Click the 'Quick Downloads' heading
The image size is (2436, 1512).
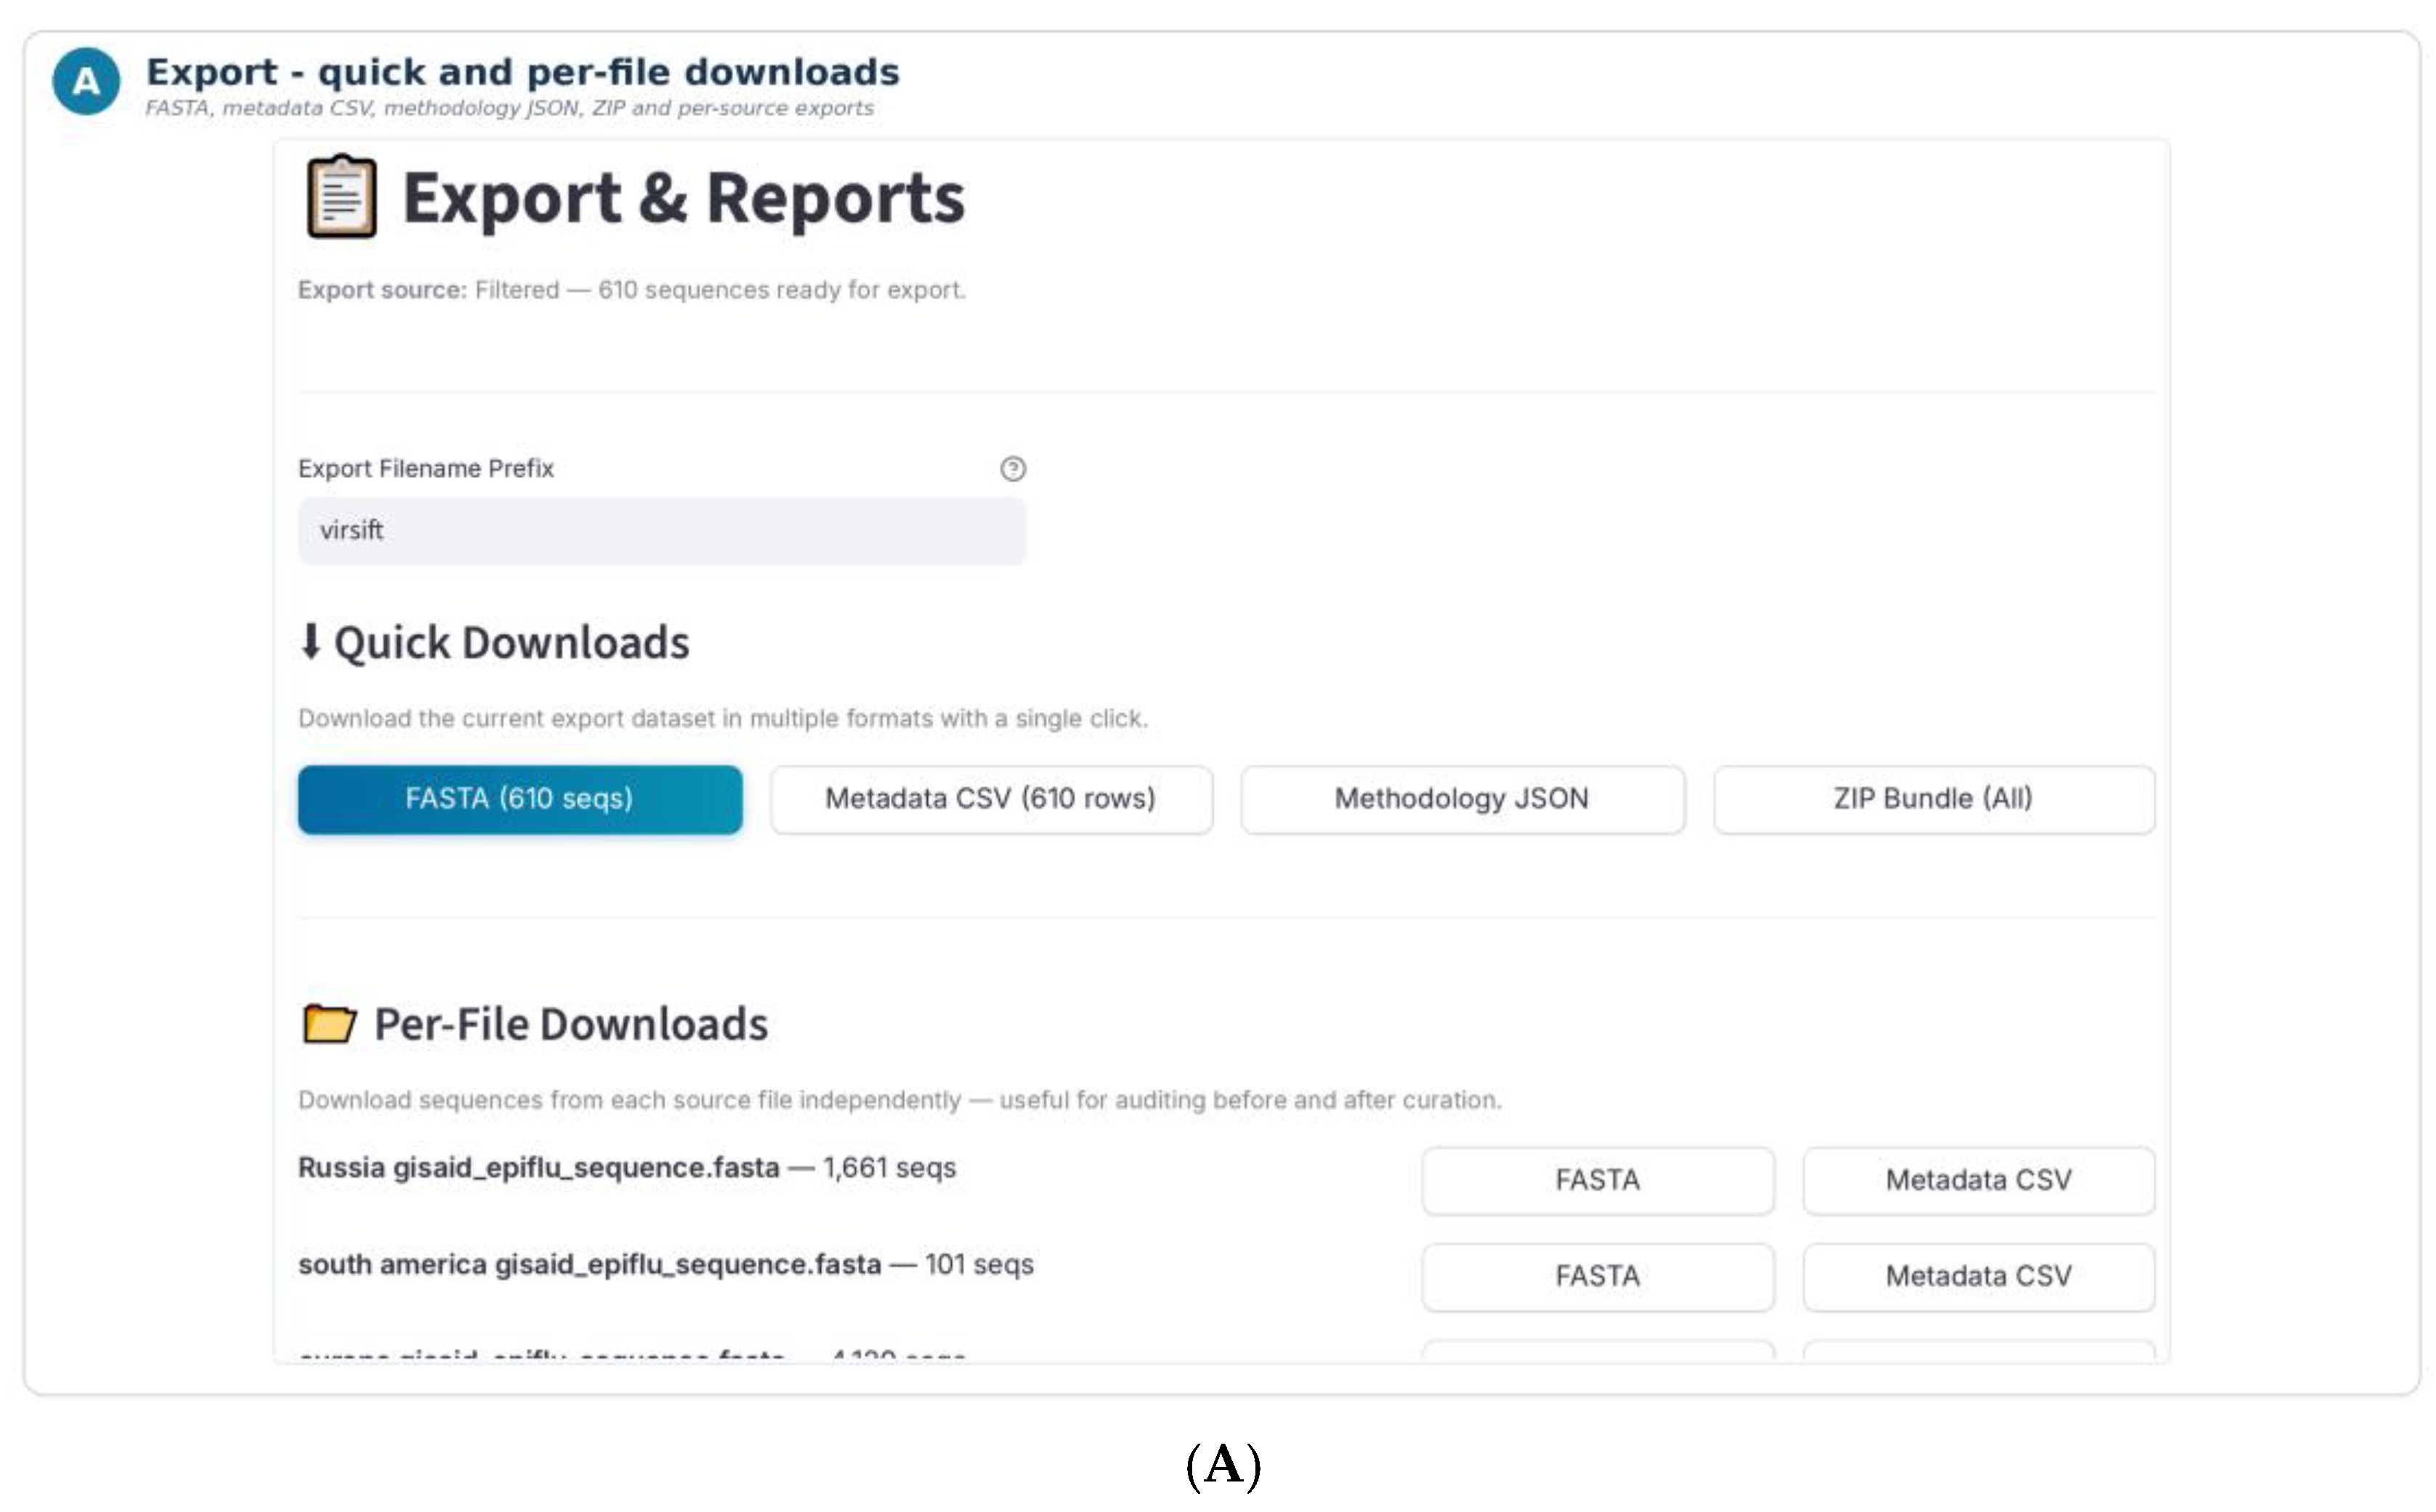tap(511, 642)
